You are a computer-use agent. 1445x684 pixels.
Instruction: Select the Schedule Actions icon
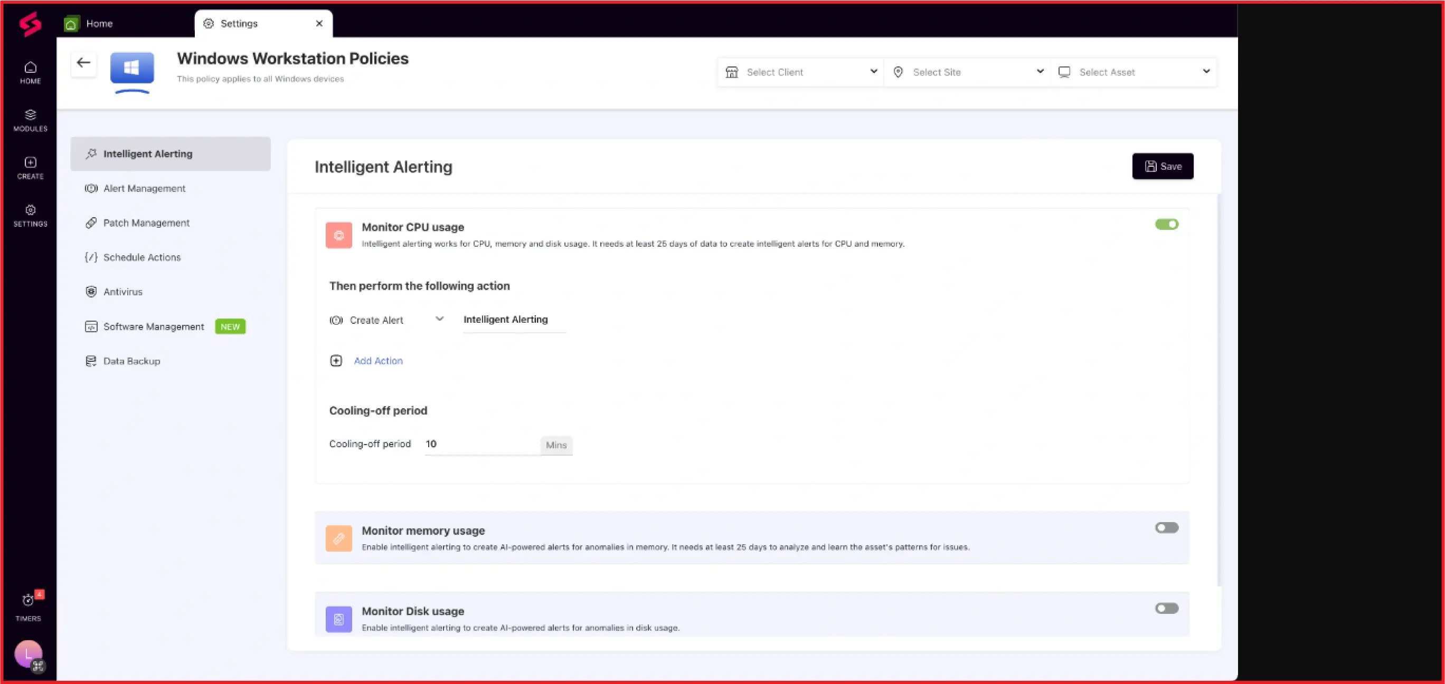[x=91, y=257]
